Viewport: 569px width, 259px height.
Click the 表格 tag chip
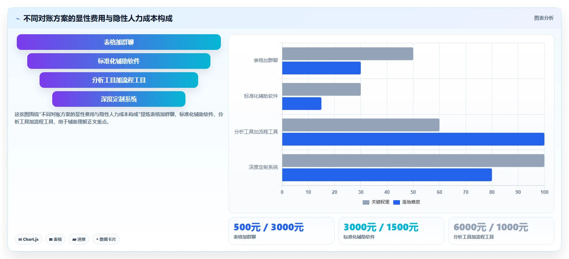(55, 239)
